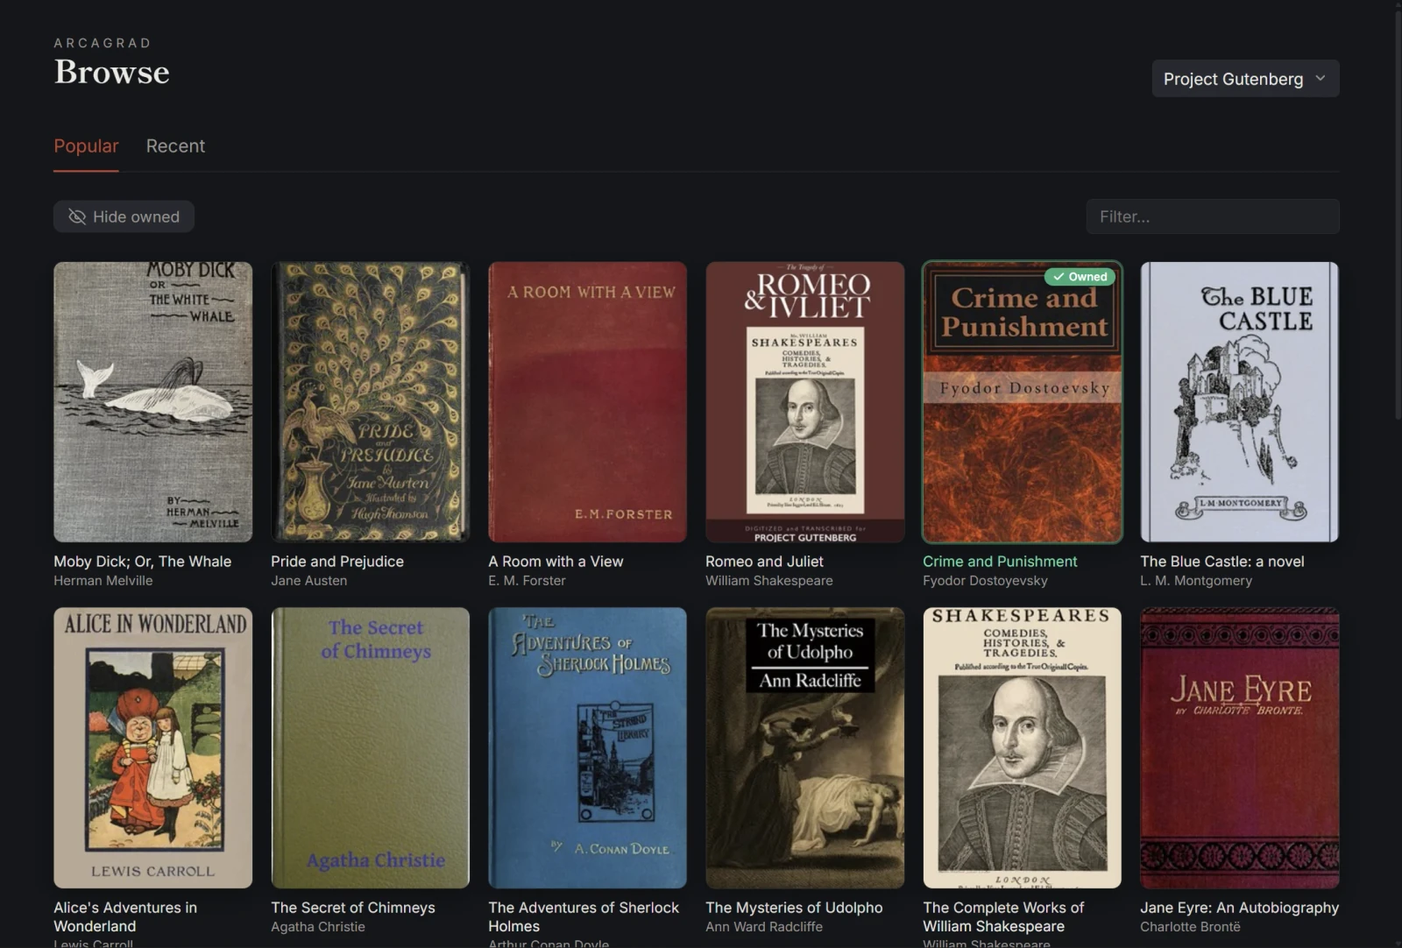This screenshot has width=1402, height=948.
Task: Click the ARCAGRAD brand label
Action: 103,43
